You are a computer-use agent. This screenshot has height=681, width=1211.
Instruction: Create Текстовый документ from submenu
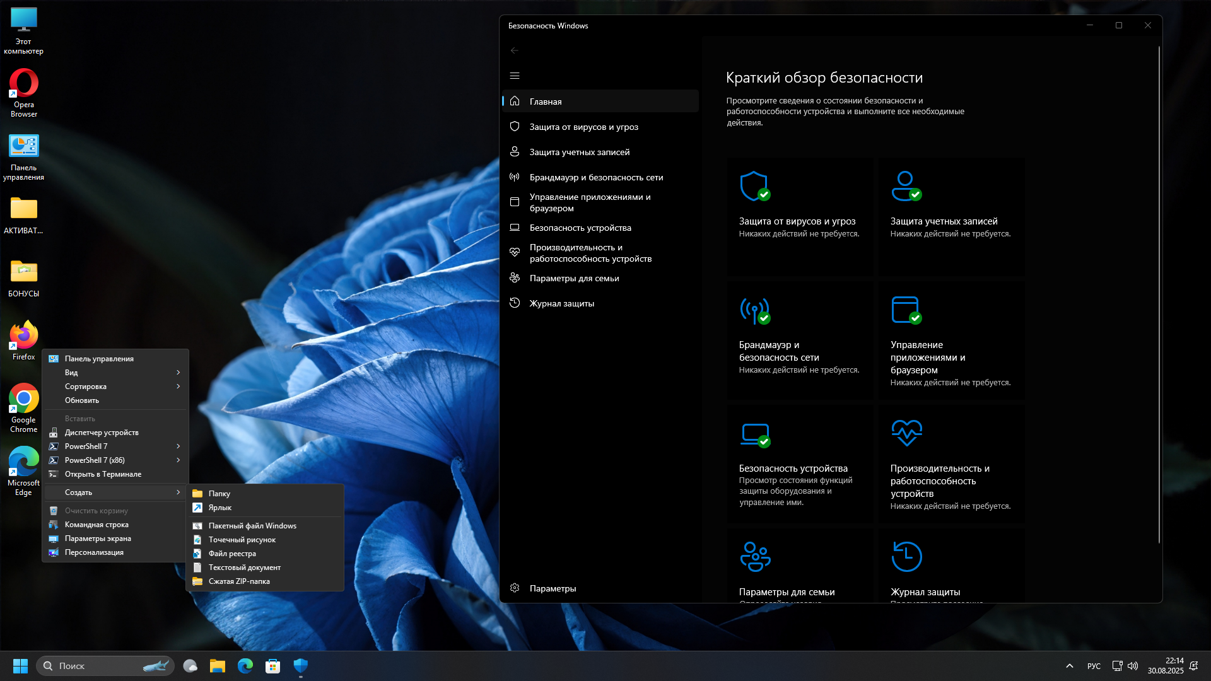coord(265,567)
